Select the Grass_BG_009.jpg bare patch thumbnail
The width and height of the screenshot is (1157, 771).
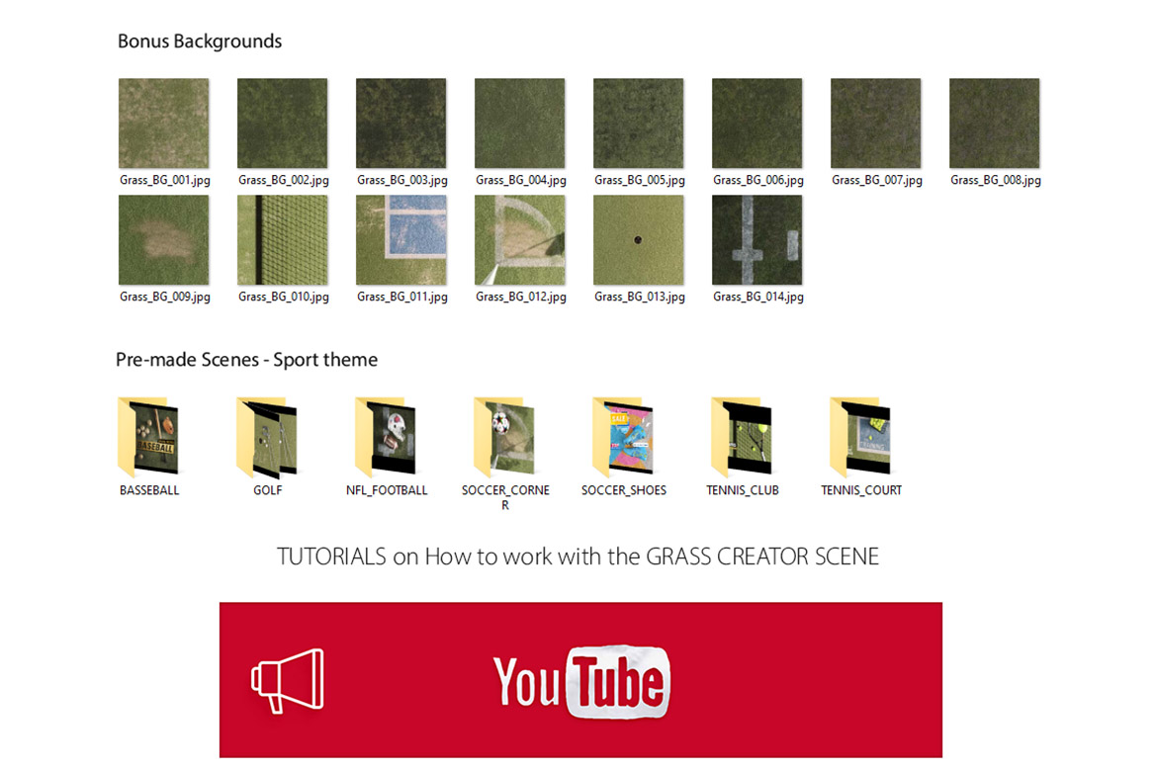tap(164, 240)
